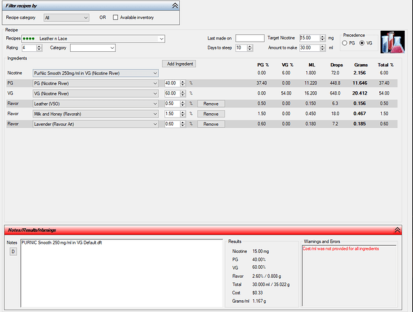Remove the Leather (VSO) flavor
This screenshot has width=413, height=312.
click(x=211, y=104)
